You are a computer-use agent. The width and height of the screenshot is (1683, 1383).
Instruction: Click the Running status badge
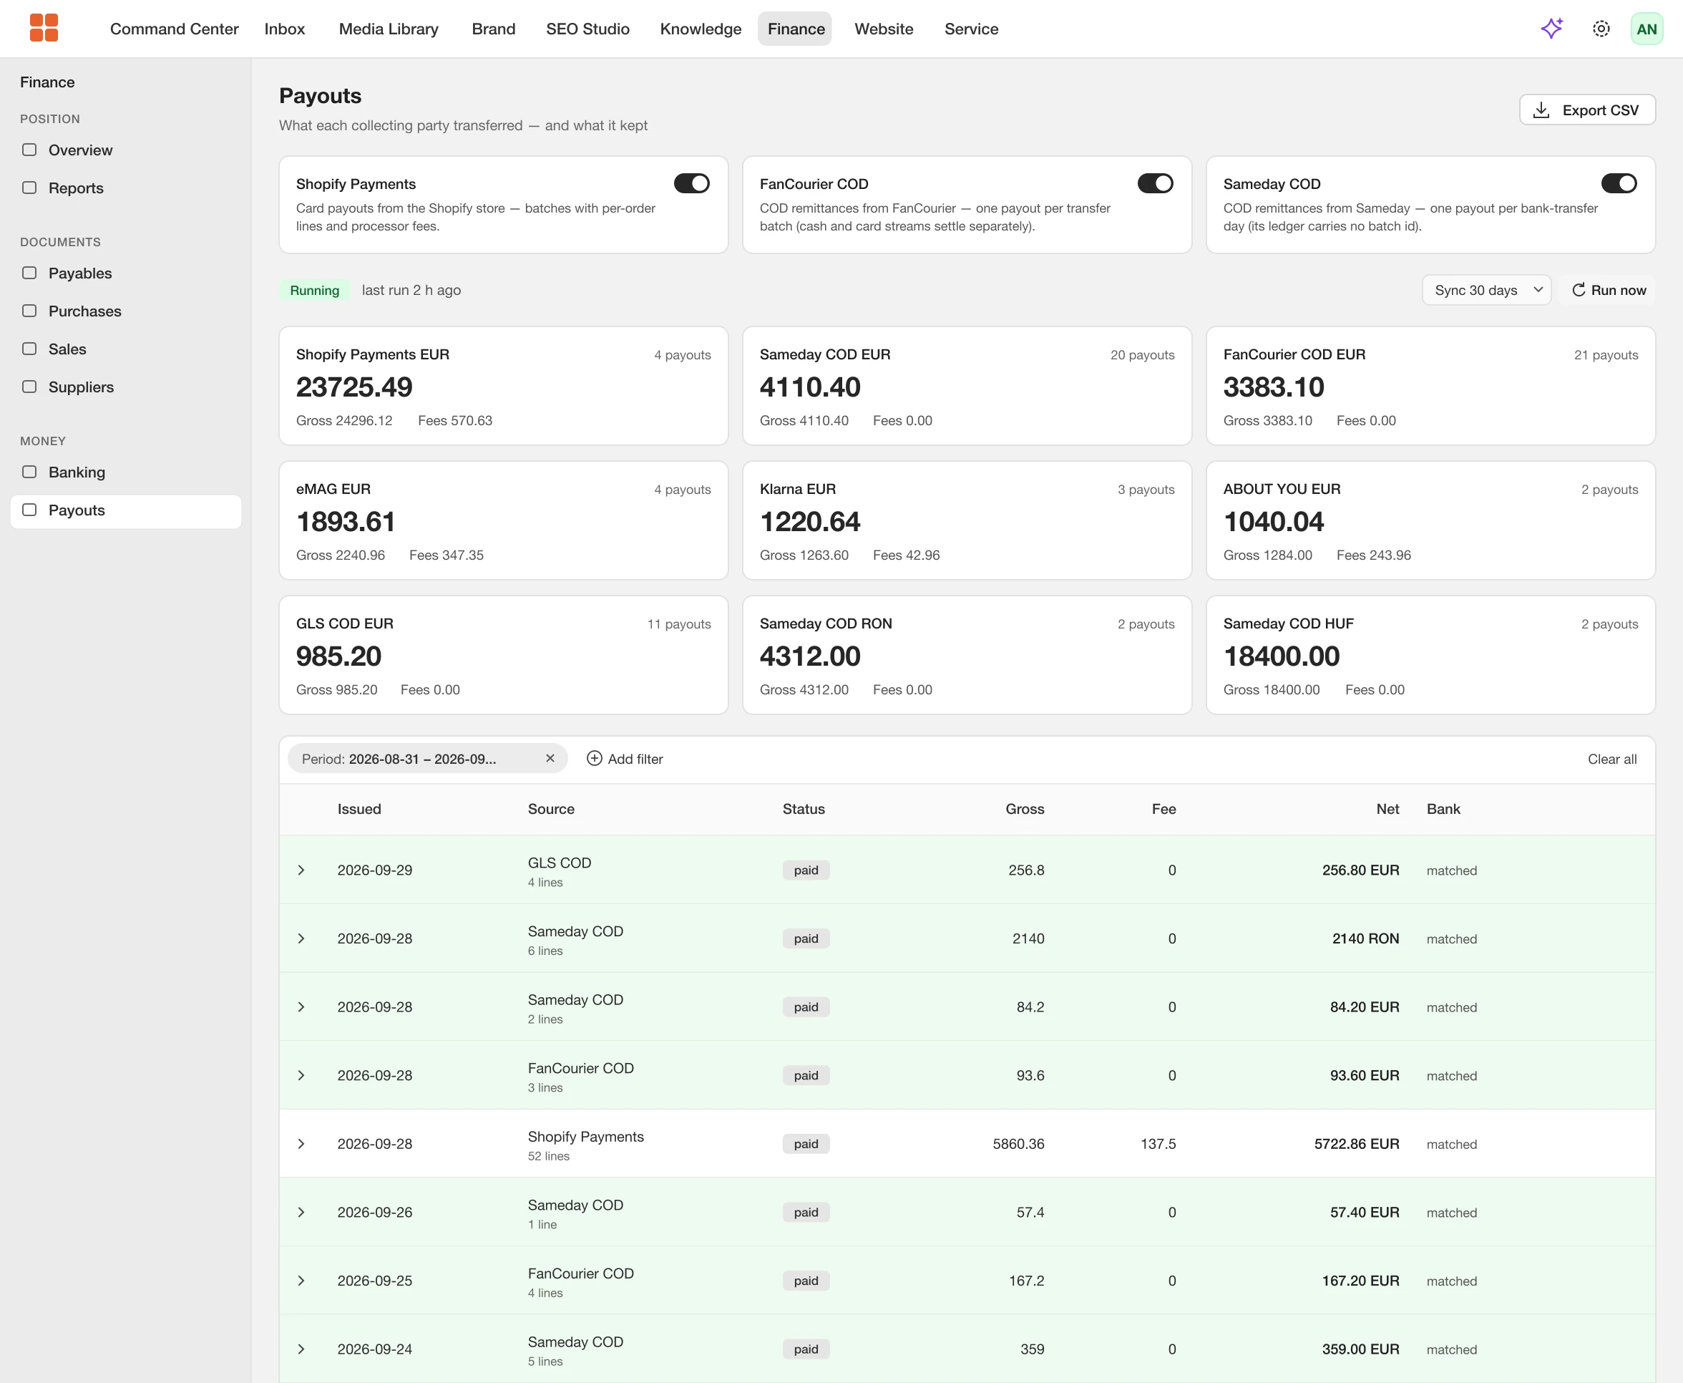(x=314, y=290)
